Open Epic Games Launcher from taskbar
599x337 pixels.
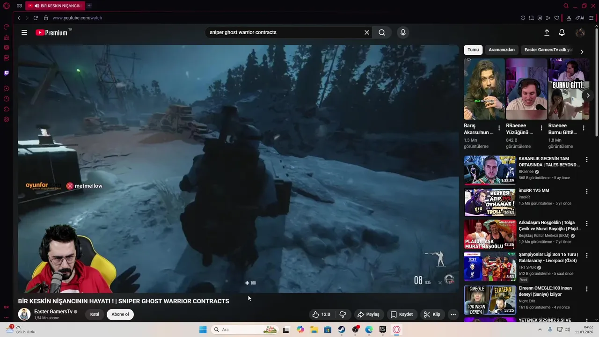(383, 330)
